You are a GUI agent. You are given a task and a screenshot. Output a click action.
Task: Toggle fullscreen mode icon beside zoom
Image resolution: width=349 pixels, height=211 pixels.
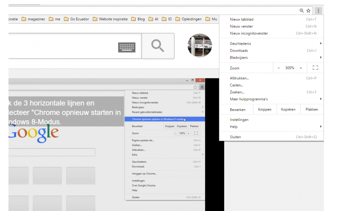pyautogui.click(x=315, y=68)
